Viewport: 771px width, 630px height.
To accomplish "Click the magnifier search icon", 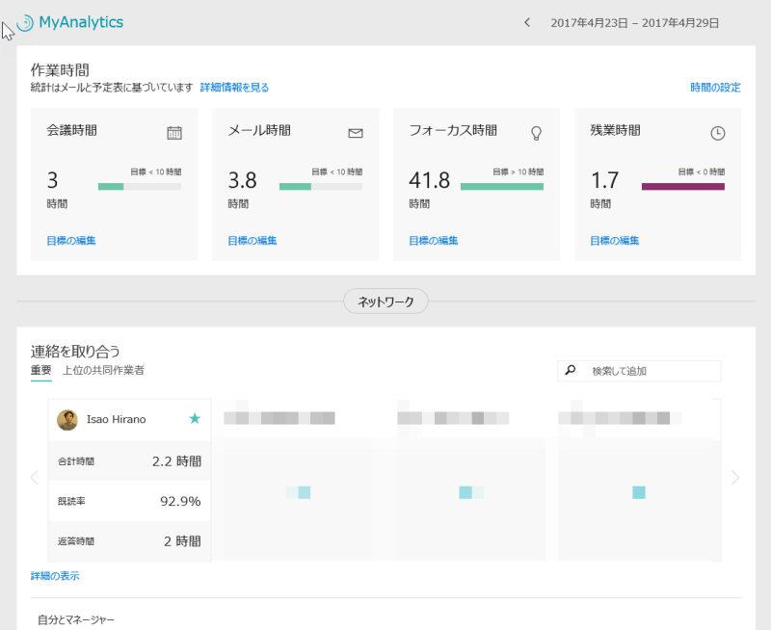I will click(x=571, y=370).
